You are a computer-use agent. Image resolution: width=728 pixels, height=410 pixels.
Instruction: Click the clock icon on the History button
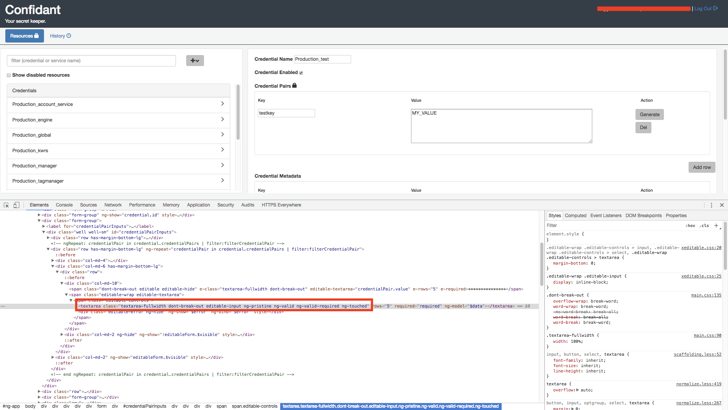click(x=68, y=35)
